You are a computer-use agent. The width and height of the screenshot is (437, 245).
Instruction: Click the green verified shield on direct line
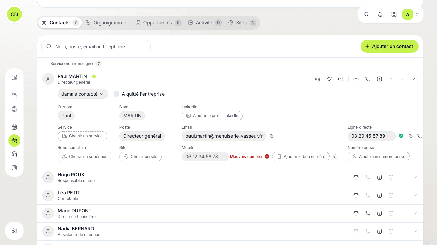pyautogui.click(x=401, y=136)
